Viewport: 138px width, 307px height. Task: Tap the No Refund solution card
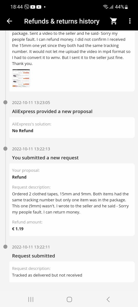(x=72, y=127)
